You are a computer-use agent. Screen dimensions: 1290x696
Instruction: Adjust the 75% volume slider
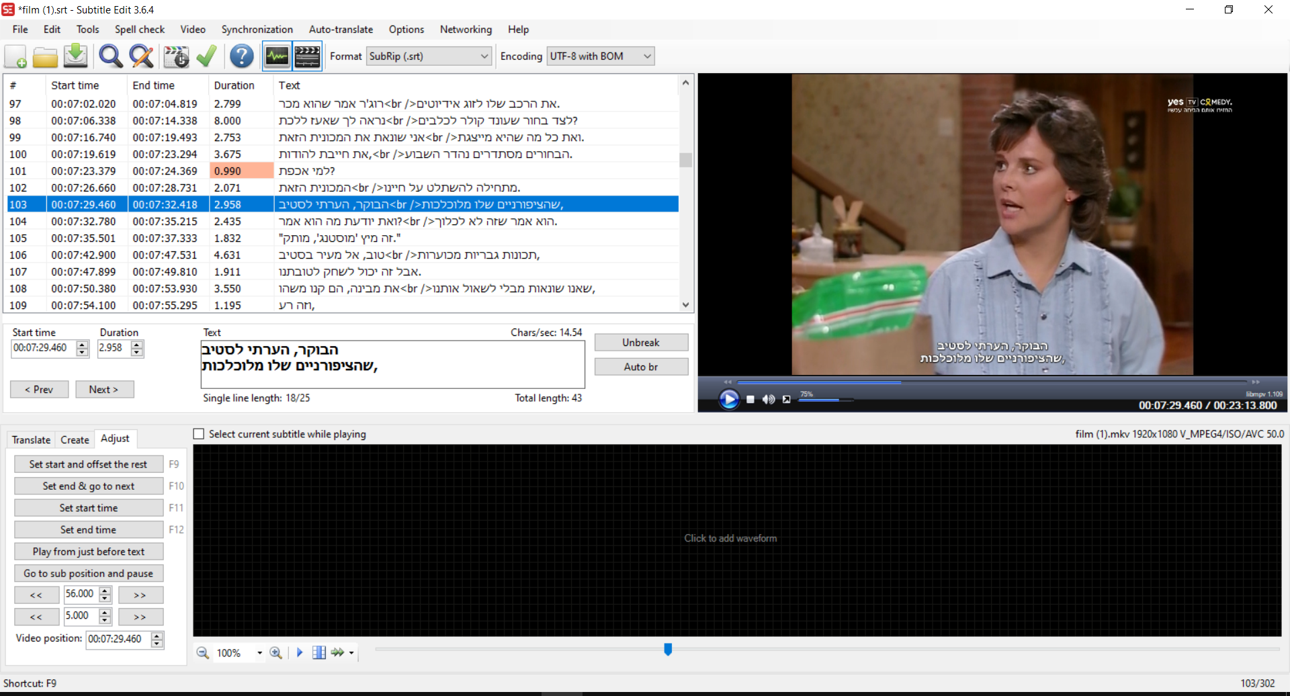825,400
